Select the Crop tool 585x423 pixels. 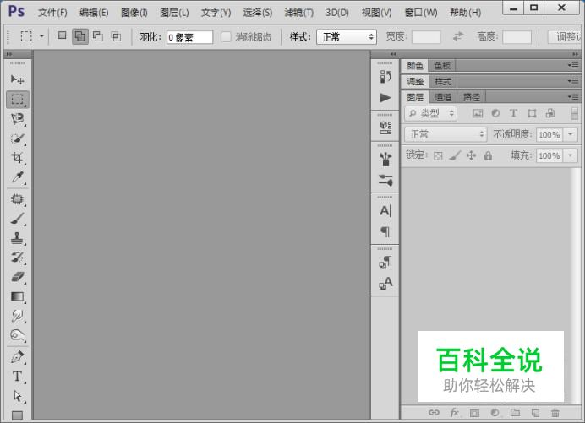click(x=17, y=158)
